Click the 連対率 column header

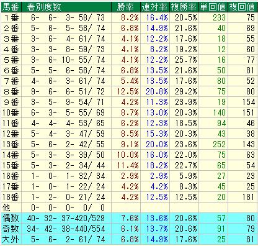click(x=154, y=7)
